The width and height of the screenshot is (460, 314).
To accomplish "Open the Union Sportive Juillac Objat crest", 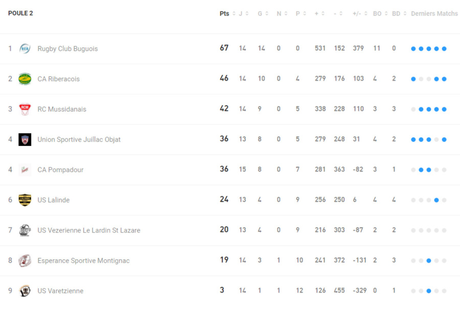I will point(25,139).
